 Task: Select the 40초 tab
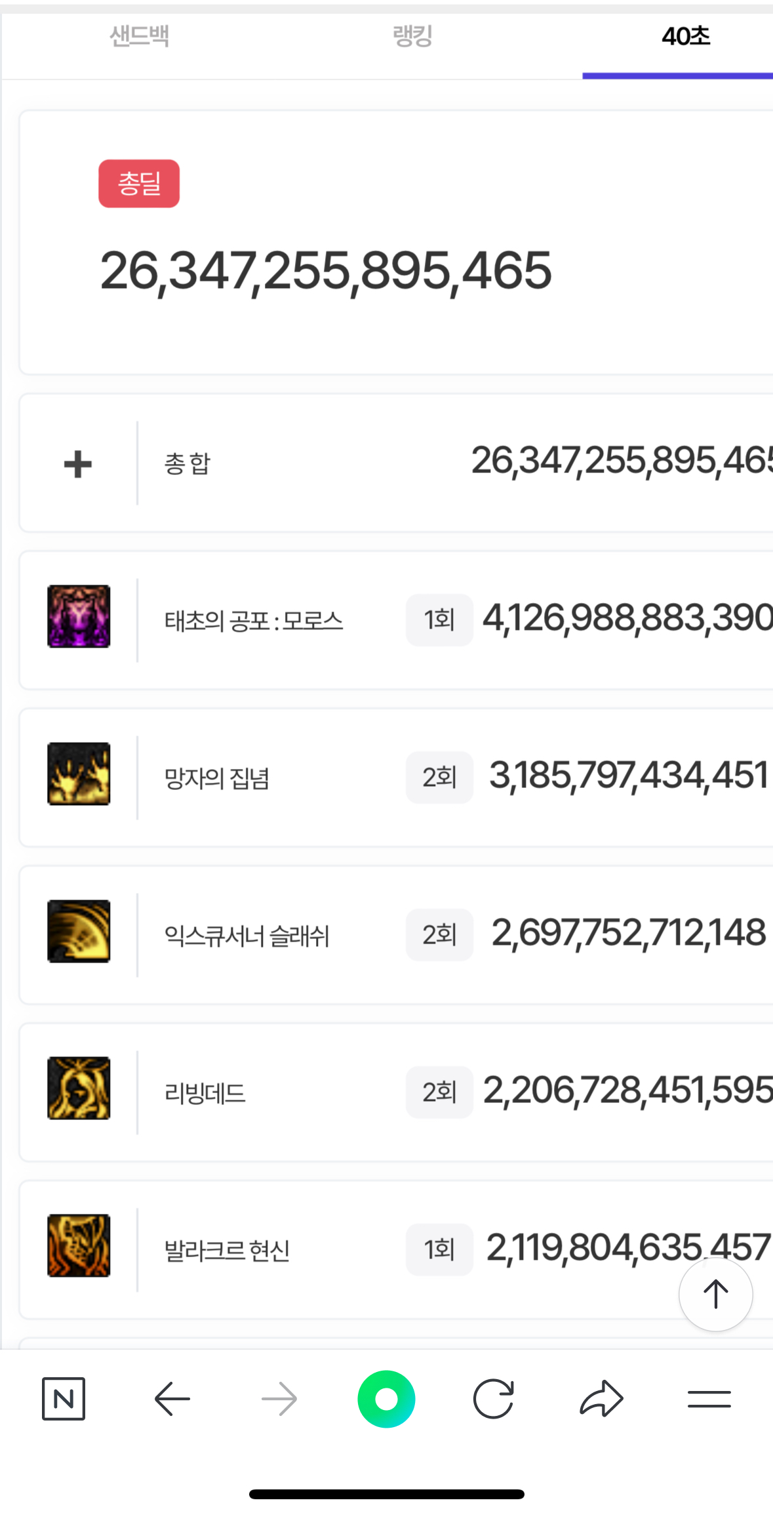[x=685, y=37]
